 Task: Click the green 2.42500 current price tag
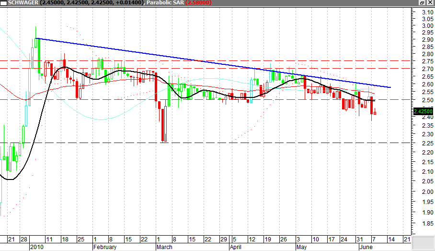pos(423,111)
